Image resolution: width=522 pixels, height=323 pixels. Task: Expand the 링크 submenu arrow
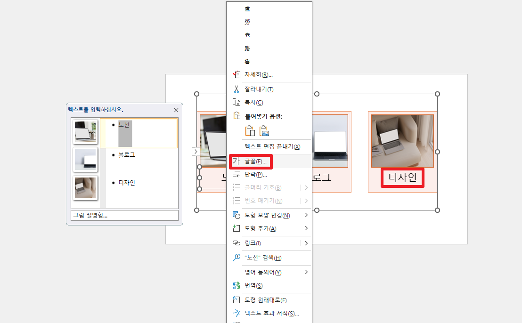coord(305,243)
